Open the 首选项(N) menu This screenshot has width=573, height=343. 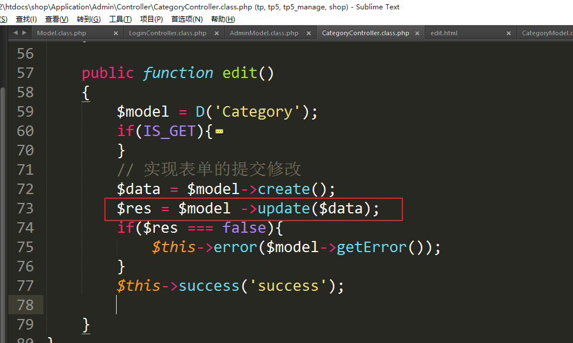pos(187,19)
